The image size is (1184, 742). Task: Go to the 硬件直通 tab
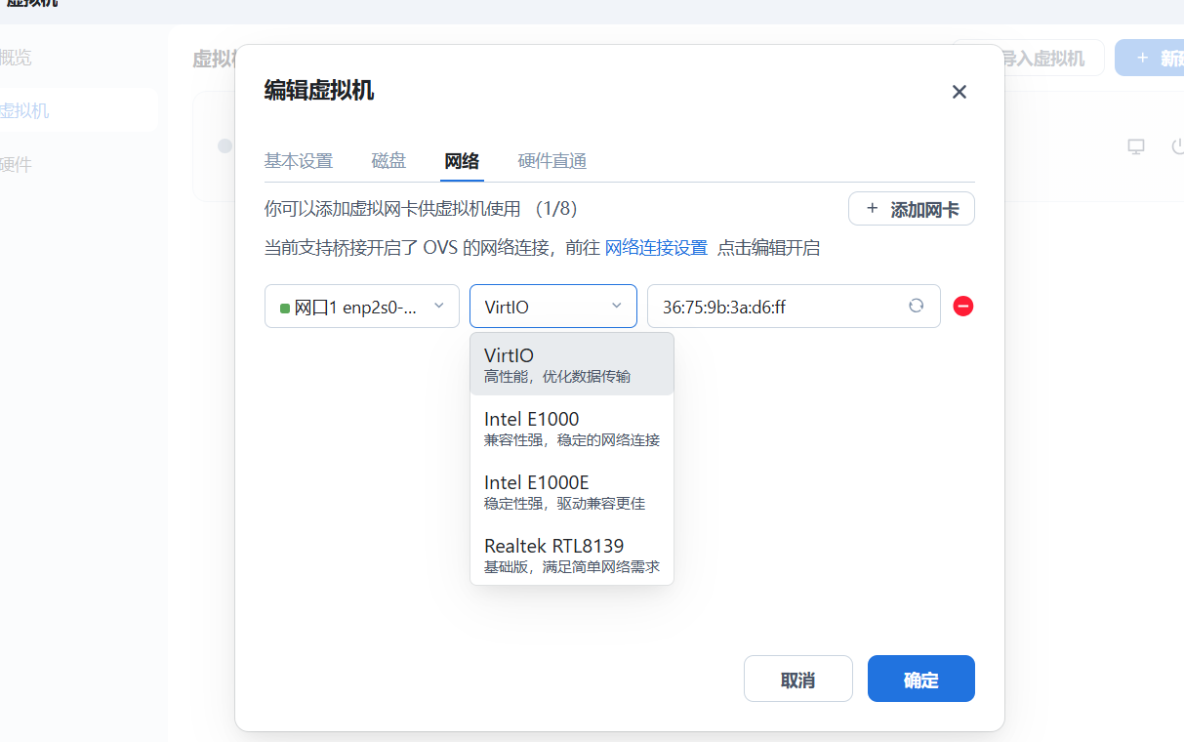click(x=551, y=161)
